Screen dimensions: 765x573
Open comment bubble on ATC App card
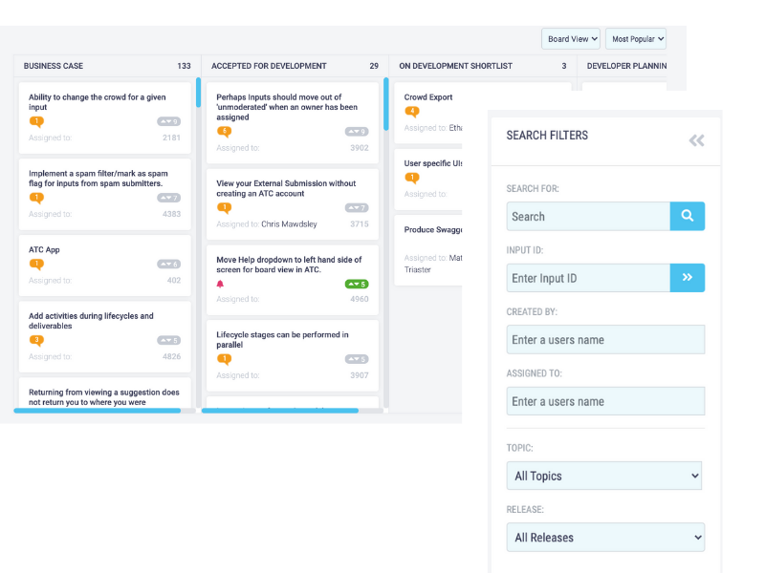[x=36, y=265]
